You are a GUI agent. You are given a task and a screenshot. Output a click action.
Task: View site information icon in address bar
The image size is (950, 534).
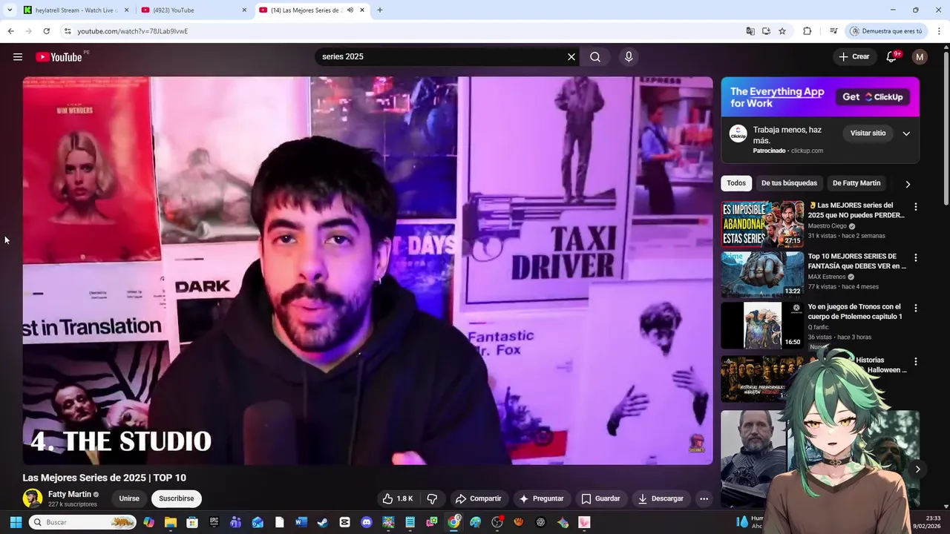pyautogui.click(x=68, y=31)
